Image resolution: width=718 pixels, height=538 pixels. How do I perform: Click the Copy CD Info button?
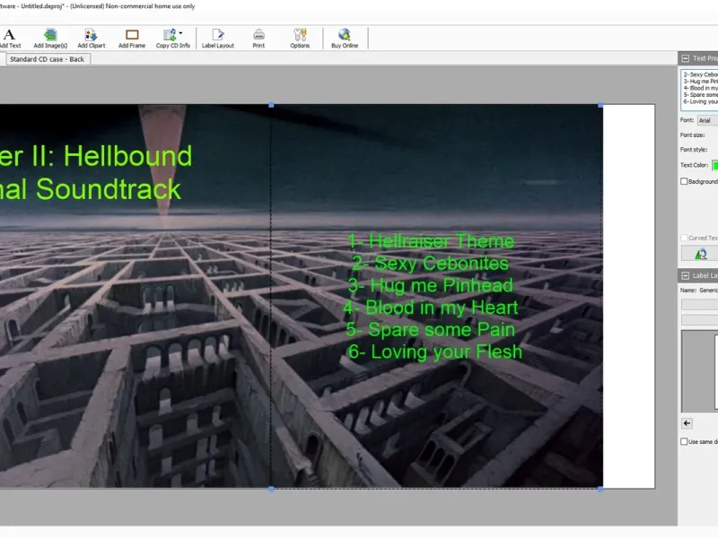coord(172,39)
